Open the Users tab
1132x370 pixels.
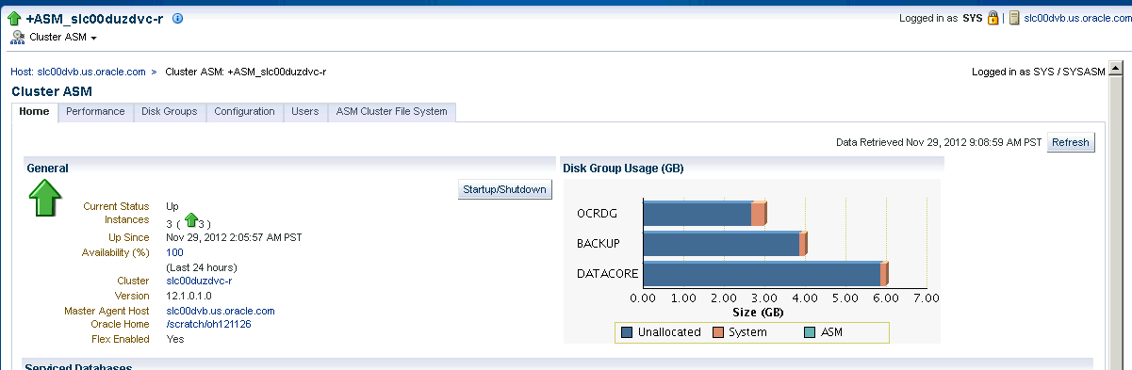(305, 111)
